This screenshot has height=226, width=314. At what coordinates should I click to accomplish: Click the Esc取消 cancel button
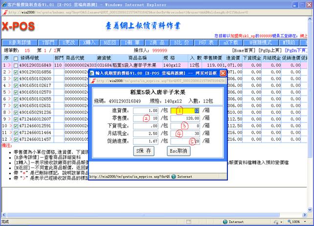[178, 151]
